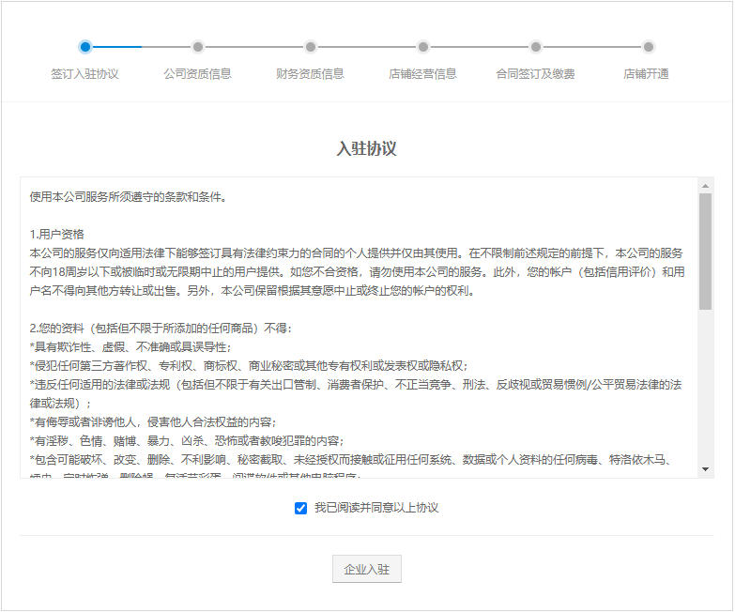The height and width of the screenshot is (612, 735).
Task: Click the agreement scrollbar thumb
Action: pos(705,252)
